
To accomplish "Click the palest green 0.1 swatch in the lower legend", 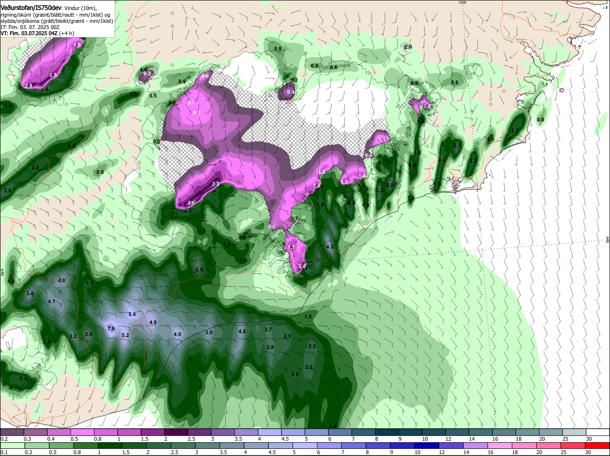I will pos(12,446).
